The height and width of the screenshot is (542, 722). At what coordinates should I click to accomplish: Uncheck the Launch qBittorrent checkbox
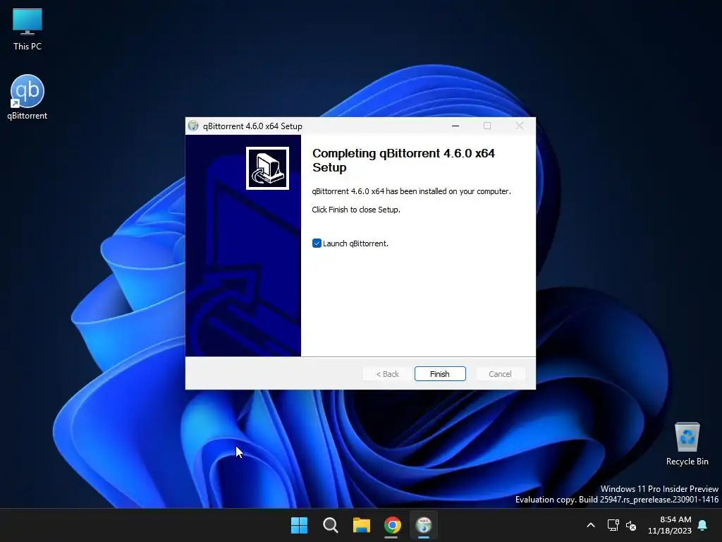click(317, 243)
